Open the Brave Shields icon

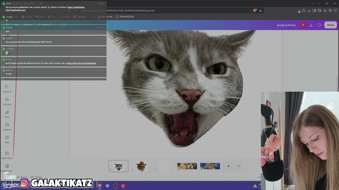point(255,11)
